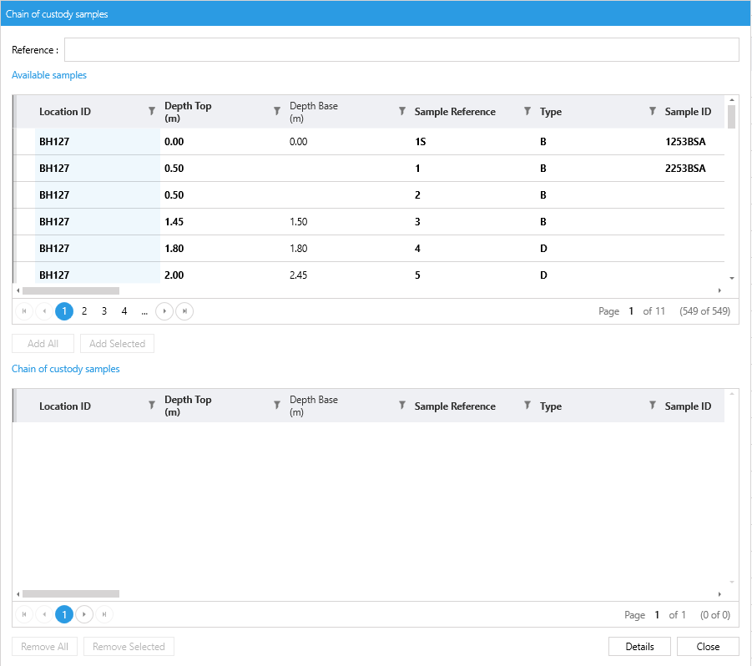
Task: Sort by Sample ID header in Chain of custody grid
Action: (x=688, y=406)
